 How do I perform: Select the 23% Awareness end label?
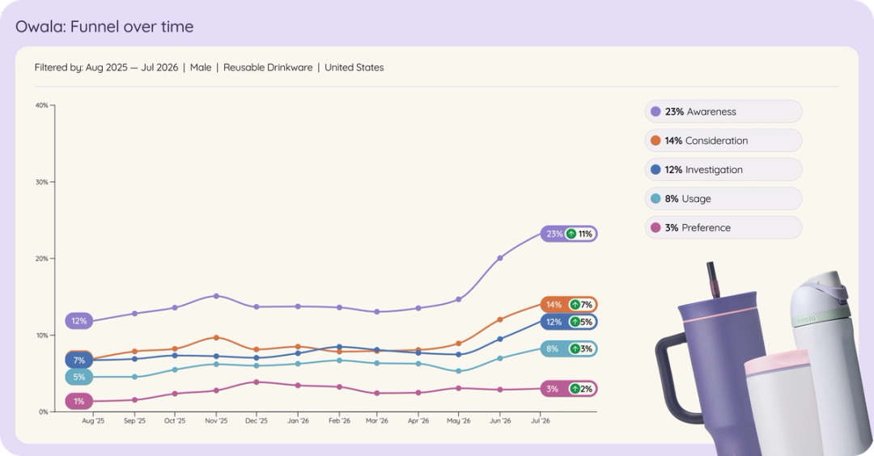(569, 234)
